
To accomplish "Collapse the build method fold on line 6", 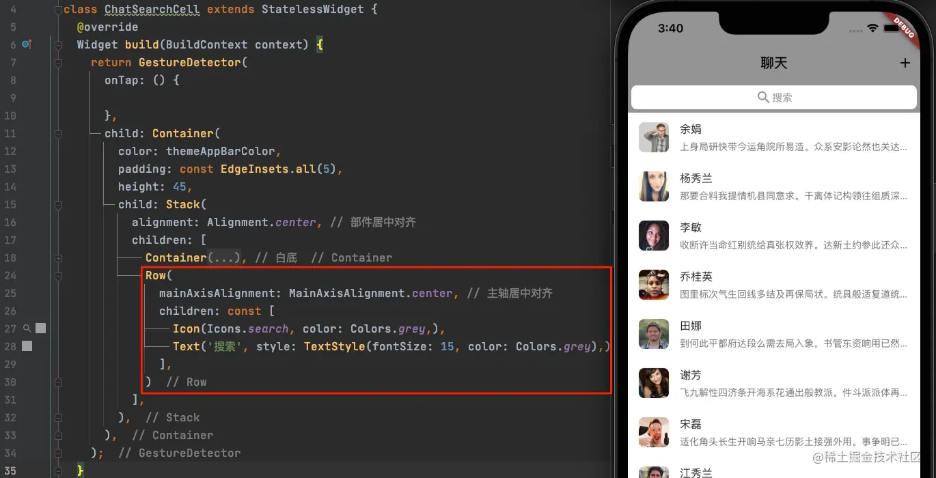I will pyautogui.click(x=58, y=44).
